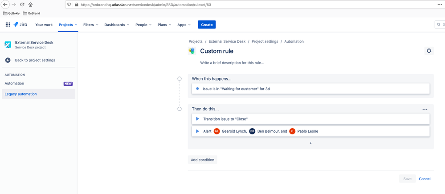Click the When this happens heading

click(x=212, y=79)
